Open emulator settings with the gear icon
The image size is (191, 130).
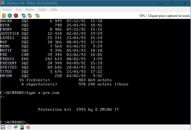(x=37, y=16)
